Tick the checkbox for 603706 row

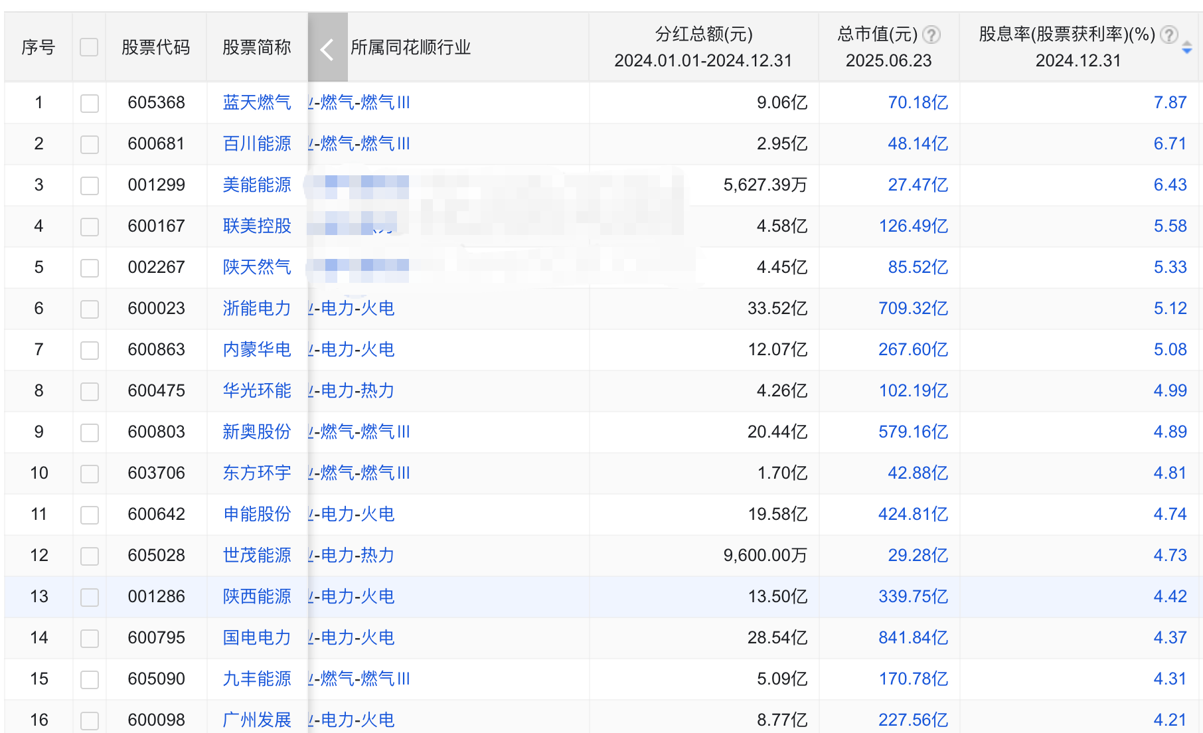coord(89,473)
